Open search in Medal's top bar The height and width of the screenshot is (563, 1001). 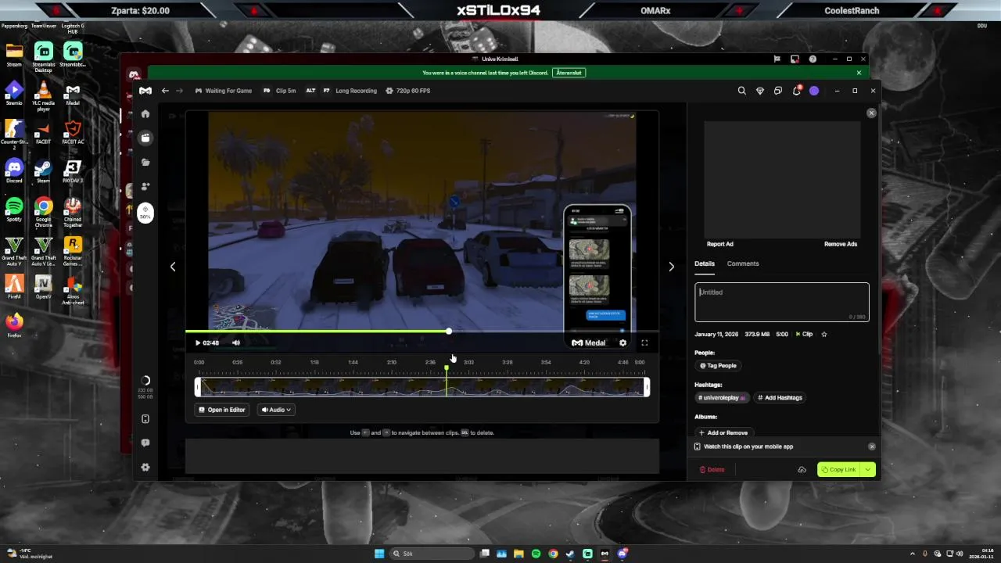[x=741, y=91]
